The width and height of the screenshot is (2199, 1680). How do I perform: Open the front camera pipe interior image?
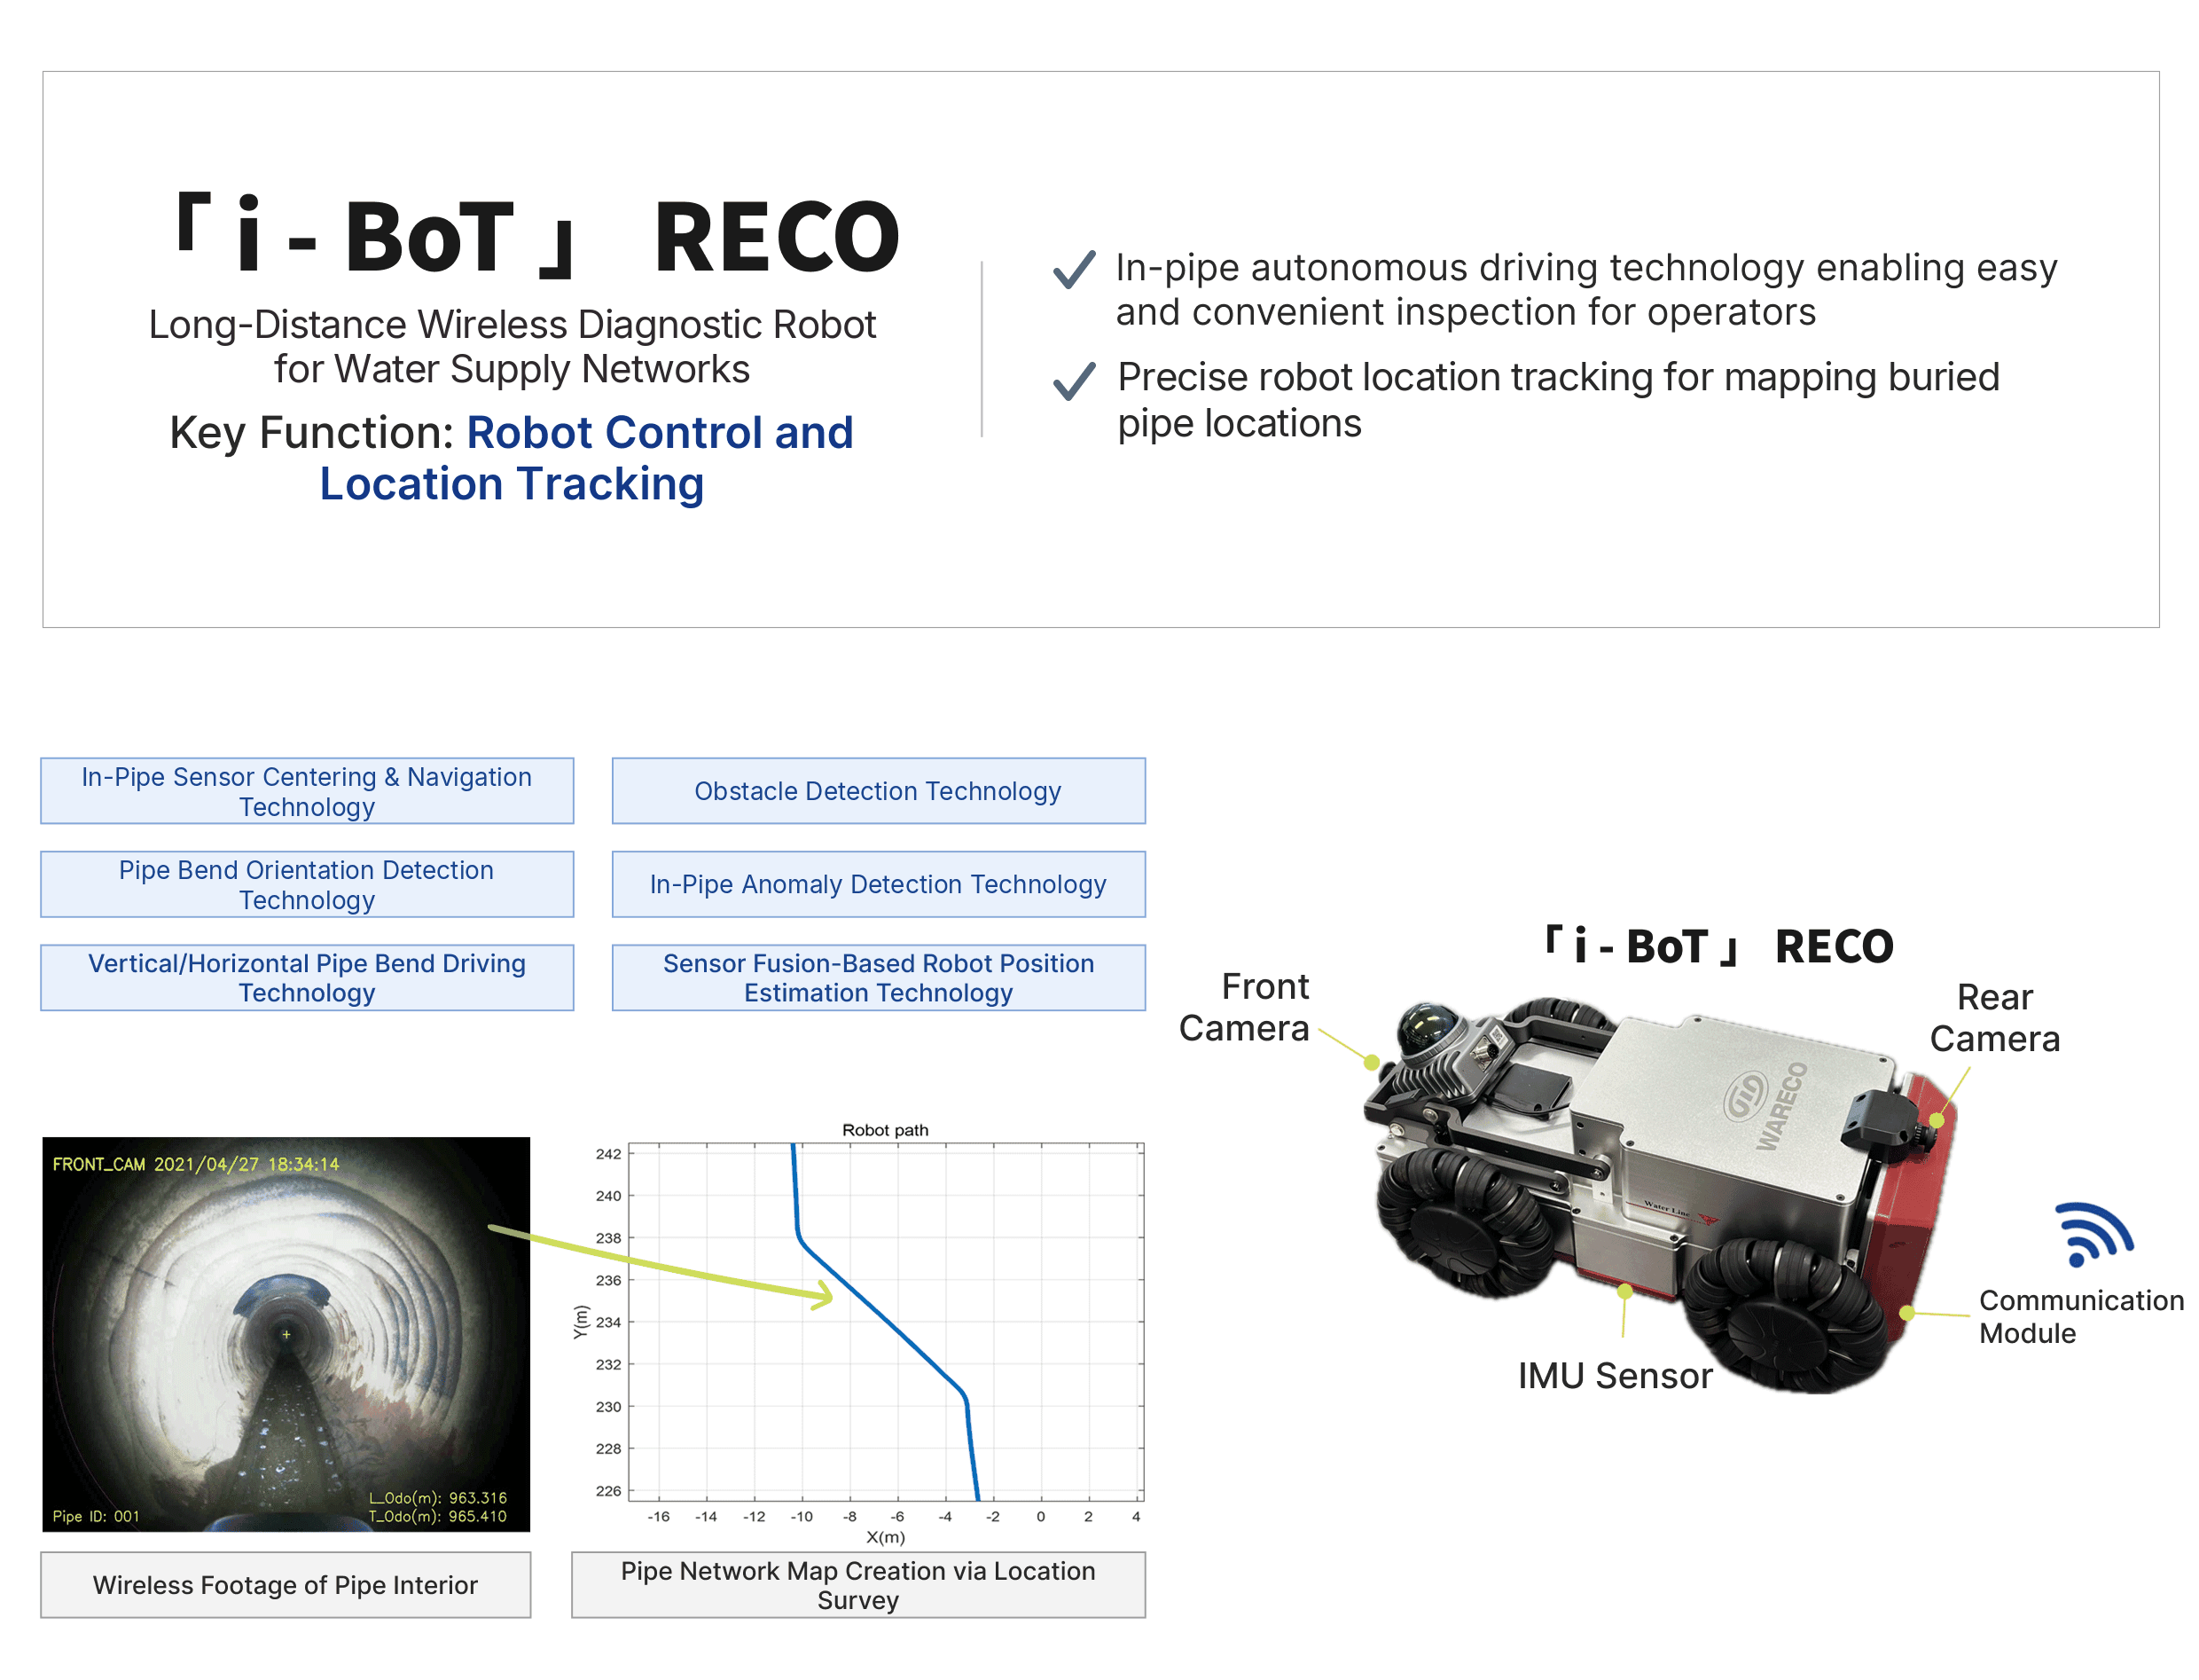pos(286,1333)
